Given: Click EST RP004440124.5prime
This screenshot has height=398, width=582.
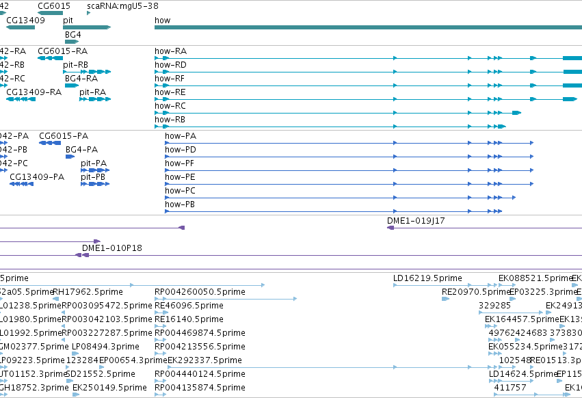Looking at the screenshot, I should tap(200, 374).
